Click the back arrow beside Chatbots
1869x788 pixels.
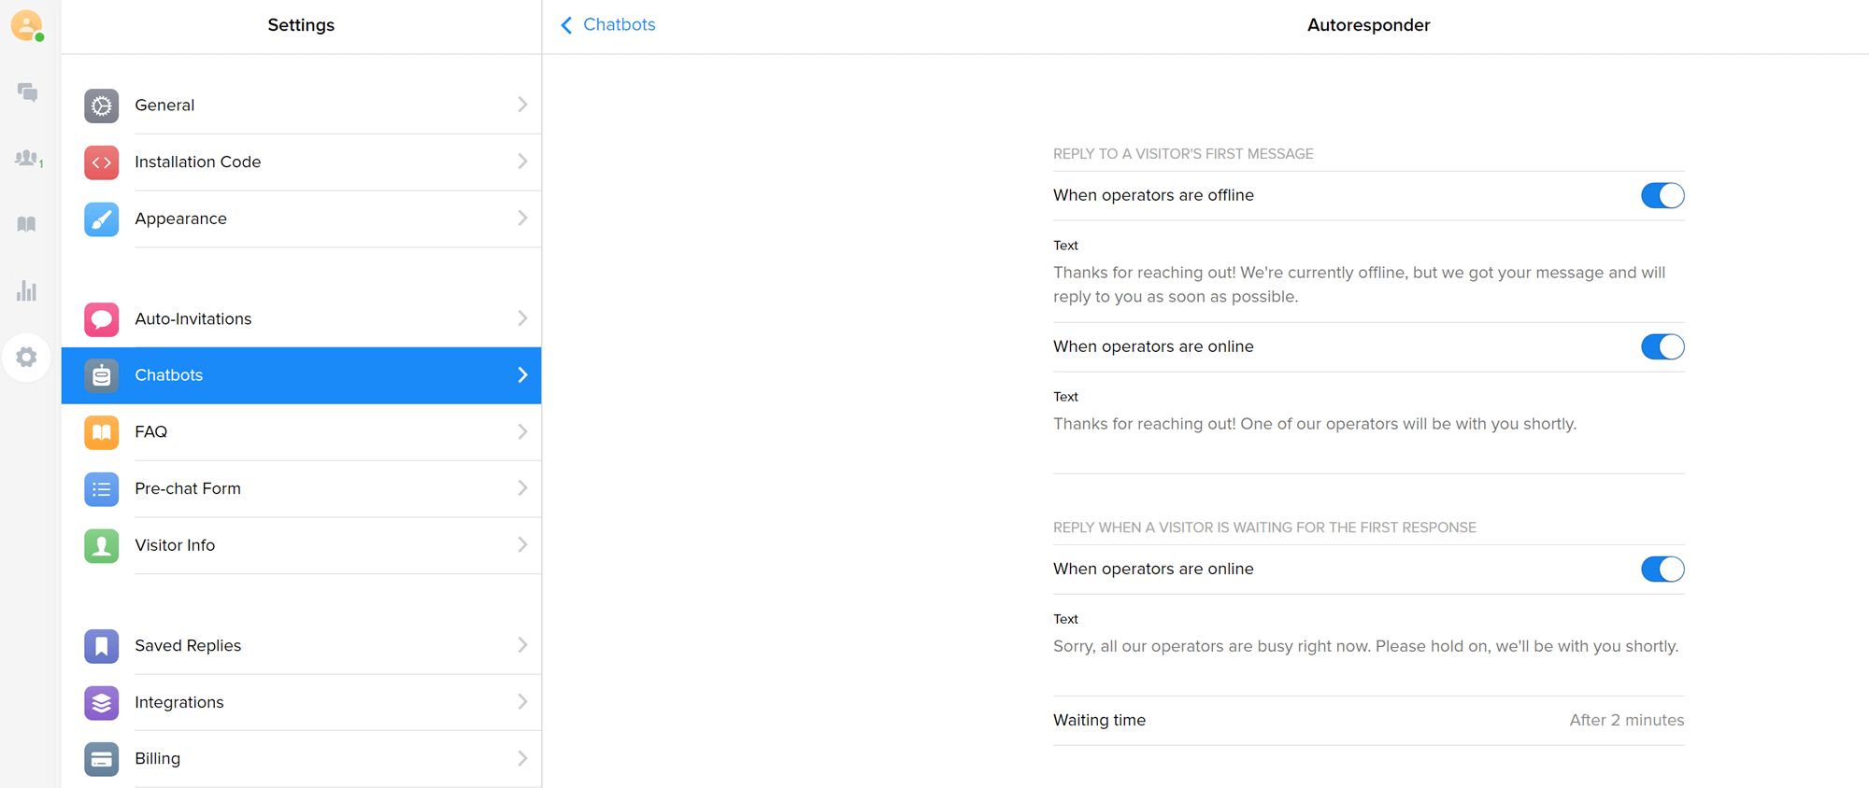coord(566,25)
